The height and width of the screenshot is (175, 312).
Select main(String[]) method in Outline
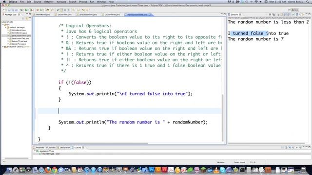coord(50,154)
